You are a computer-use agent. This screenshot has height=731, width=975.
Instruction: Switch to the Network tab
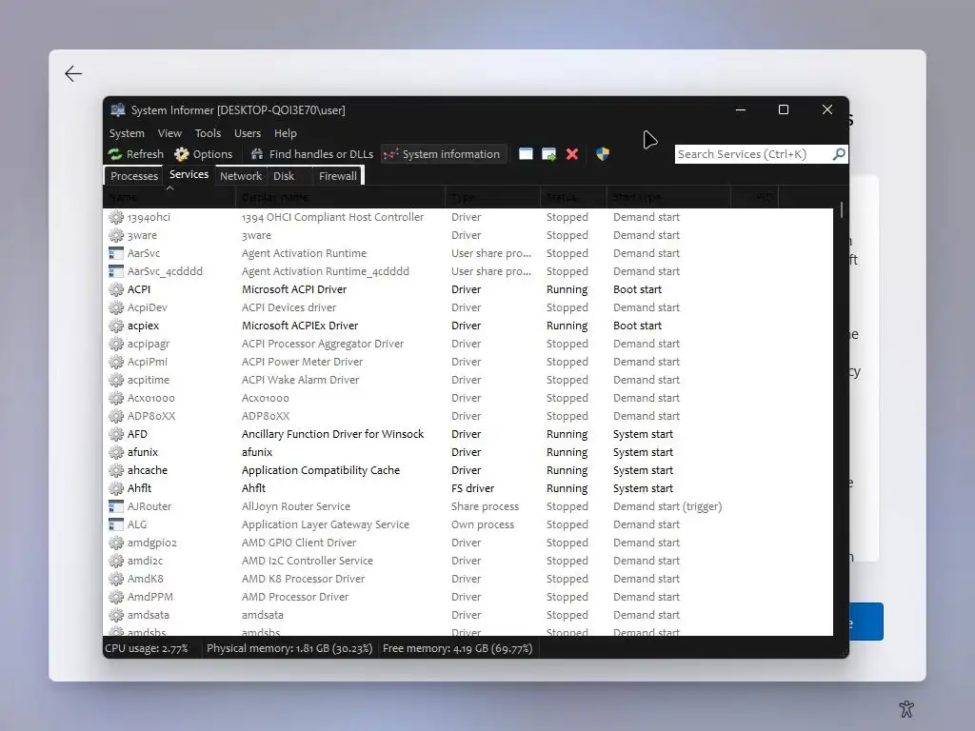[241, 176]
